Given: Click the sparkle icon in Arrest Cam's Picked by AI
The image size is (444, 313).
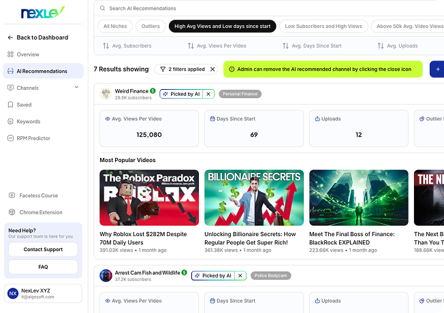Looking at the screenshot, I should point(197,276).
